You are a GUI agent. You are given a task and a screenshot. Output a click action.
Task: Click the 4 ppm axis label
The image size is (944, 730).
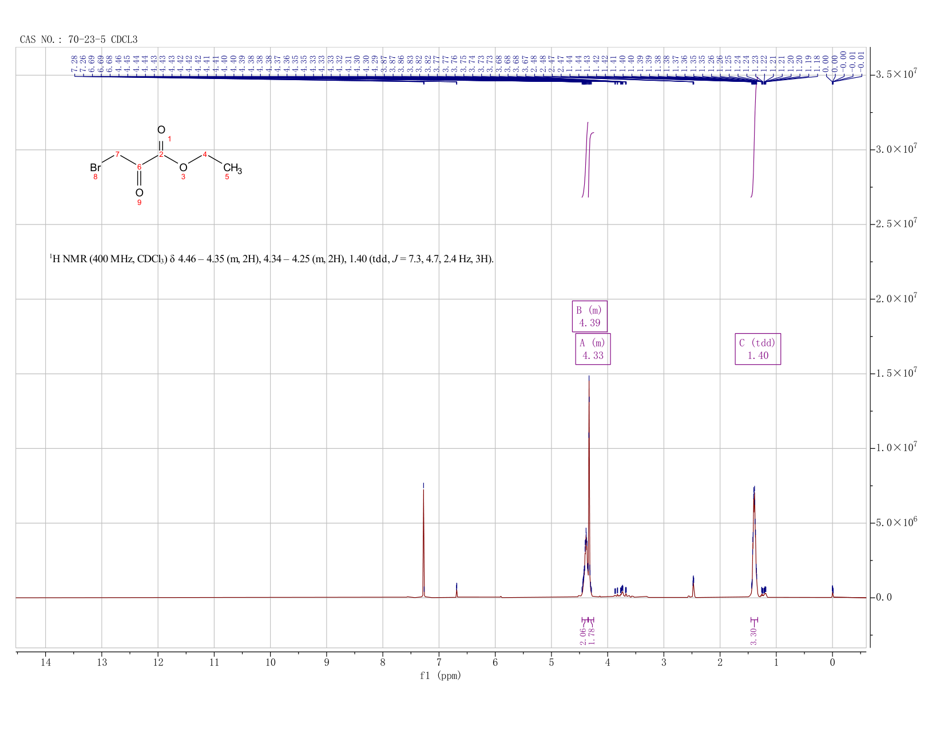coord(608,662)
